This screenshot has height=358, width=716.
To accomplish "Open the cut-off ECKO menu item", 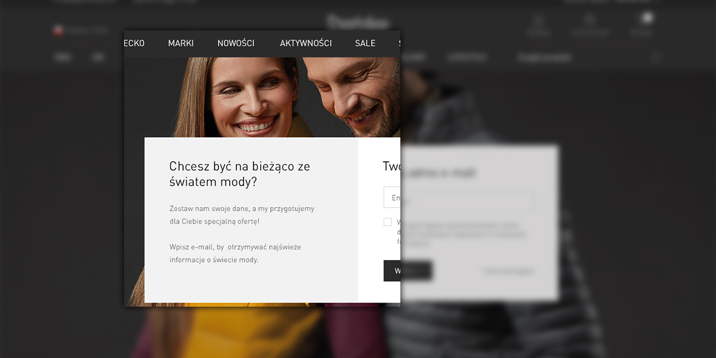I will point(134,43).
